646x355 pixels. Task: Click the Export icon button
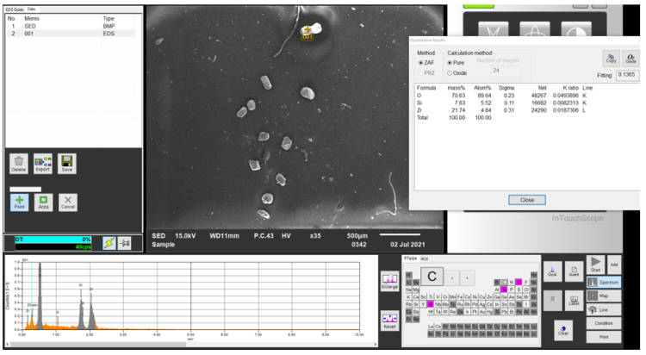point(43,163)
